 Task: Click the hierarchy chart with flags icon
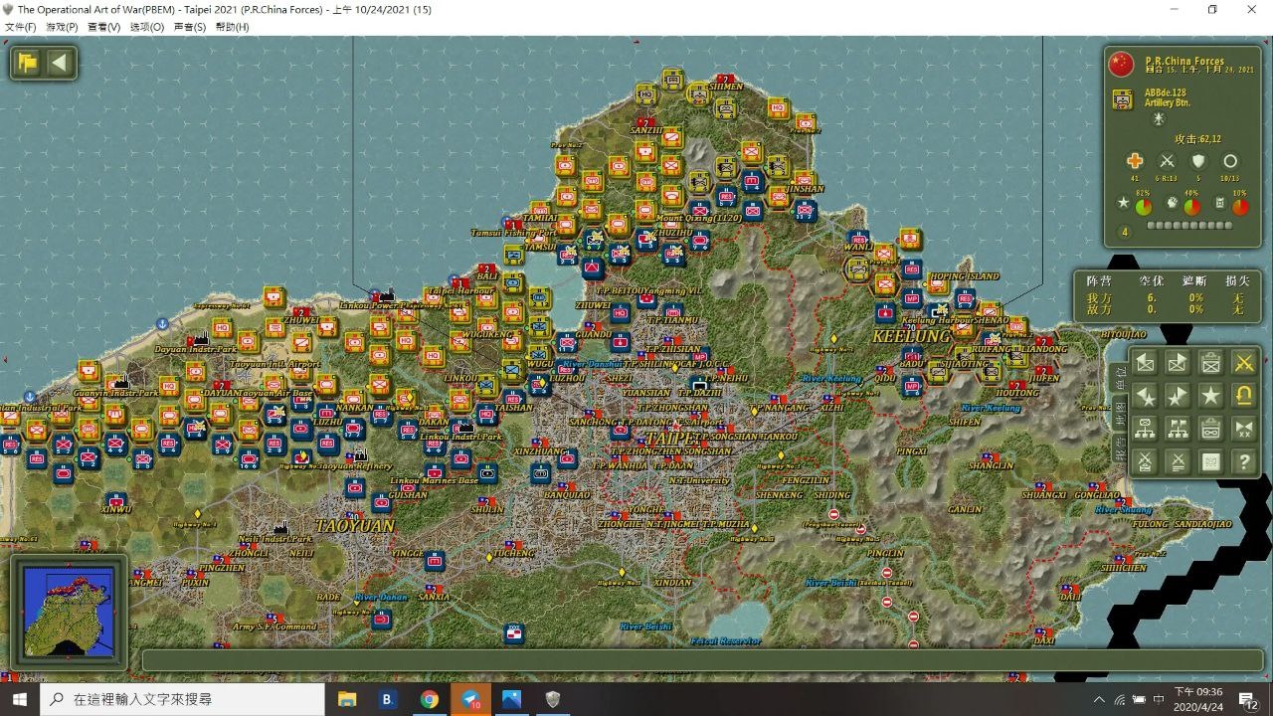coord(1179,429)
